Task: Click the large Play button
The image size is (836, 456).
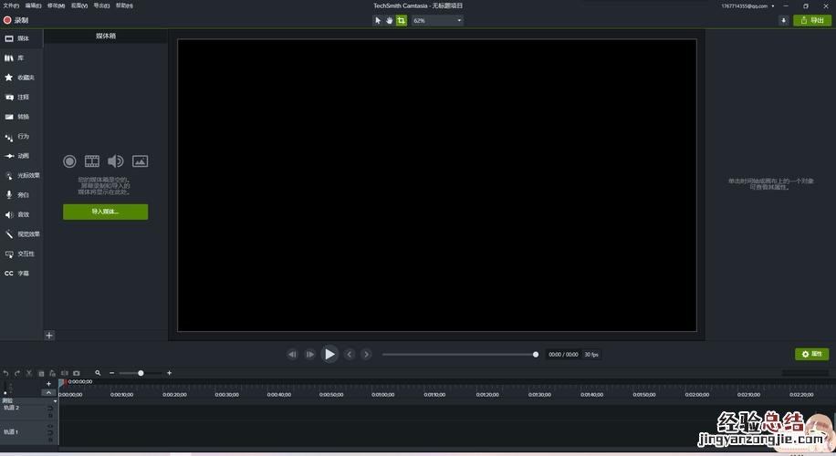Action: click(329, 354)
